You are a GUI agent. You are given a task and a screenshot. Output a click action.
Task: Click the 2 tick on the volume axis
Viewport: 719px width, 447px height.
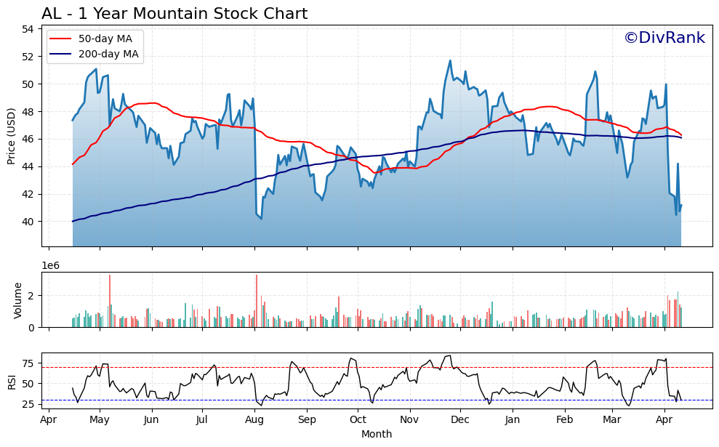pyautogui.click(x=31, y=296)
